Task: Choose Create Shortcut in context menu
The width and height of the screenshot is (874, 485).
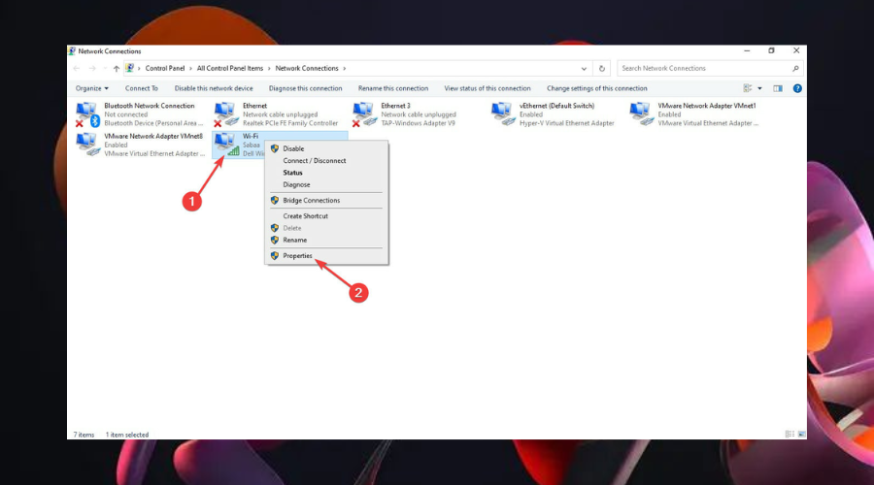Action: [x=326, y=216]
